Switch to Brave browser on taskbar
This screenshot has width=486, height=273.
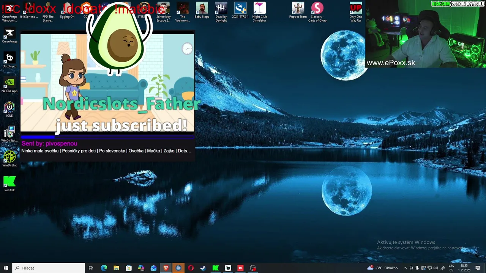[x=166, y=268]
